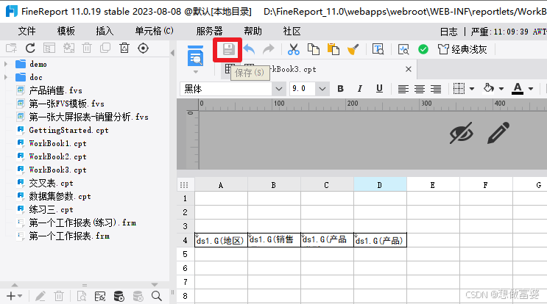Open the add dataset plus dropdown
The height and width of the screenshot is (304, 547).
coord(14,296)
